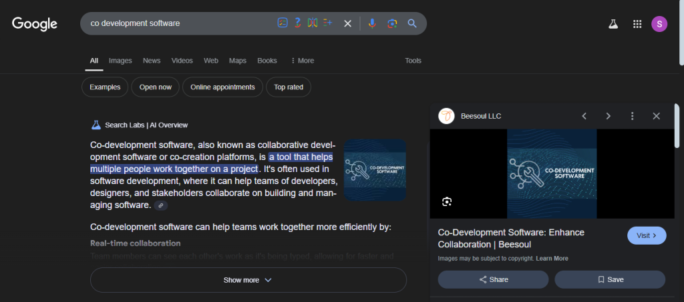Open the Learn More copyright link

click(x=552, y=259)
